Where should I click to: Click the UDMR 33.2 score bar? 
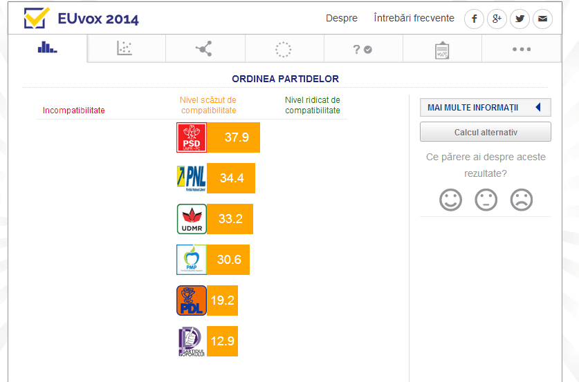(x=230, y=219)
